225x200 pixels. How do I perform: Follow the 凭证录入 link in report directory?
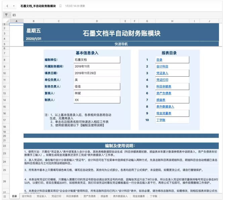(162, 73)
